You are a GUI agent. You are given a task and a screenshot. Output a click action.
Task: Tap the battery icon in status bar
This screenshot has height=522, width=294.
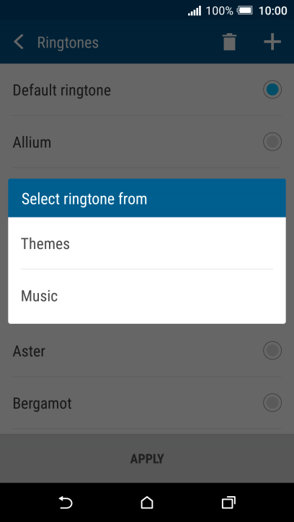(x=245, y=11)
